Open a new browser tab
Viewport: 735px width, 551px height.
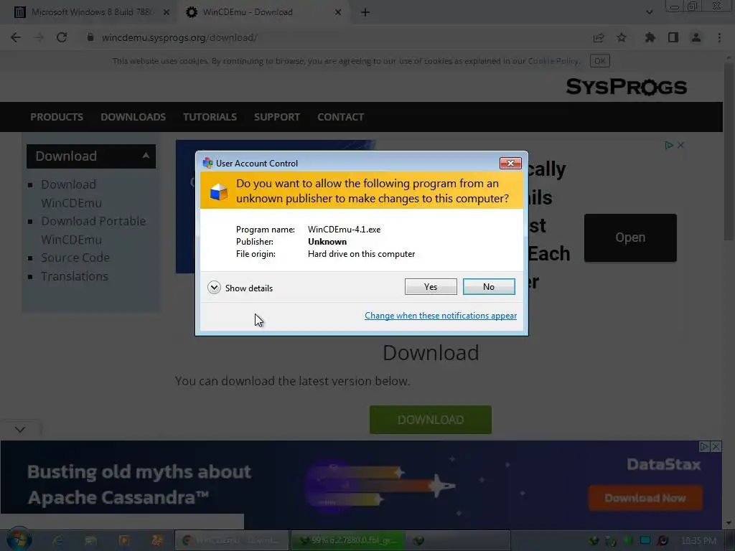tap(365, 13)
